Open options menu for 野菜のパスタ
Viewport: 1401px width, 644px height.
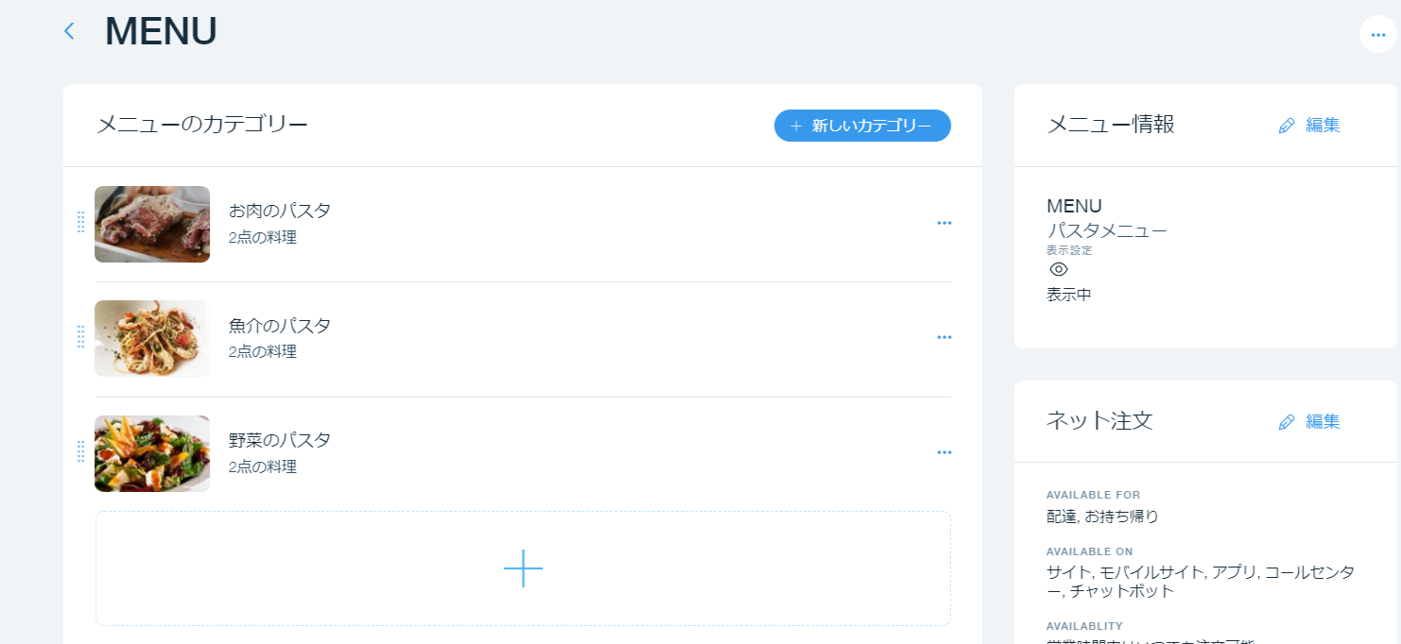(943, 452)
